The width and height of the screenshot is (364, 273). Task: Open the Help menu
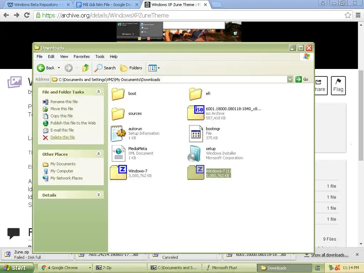[x=113, y=57]
